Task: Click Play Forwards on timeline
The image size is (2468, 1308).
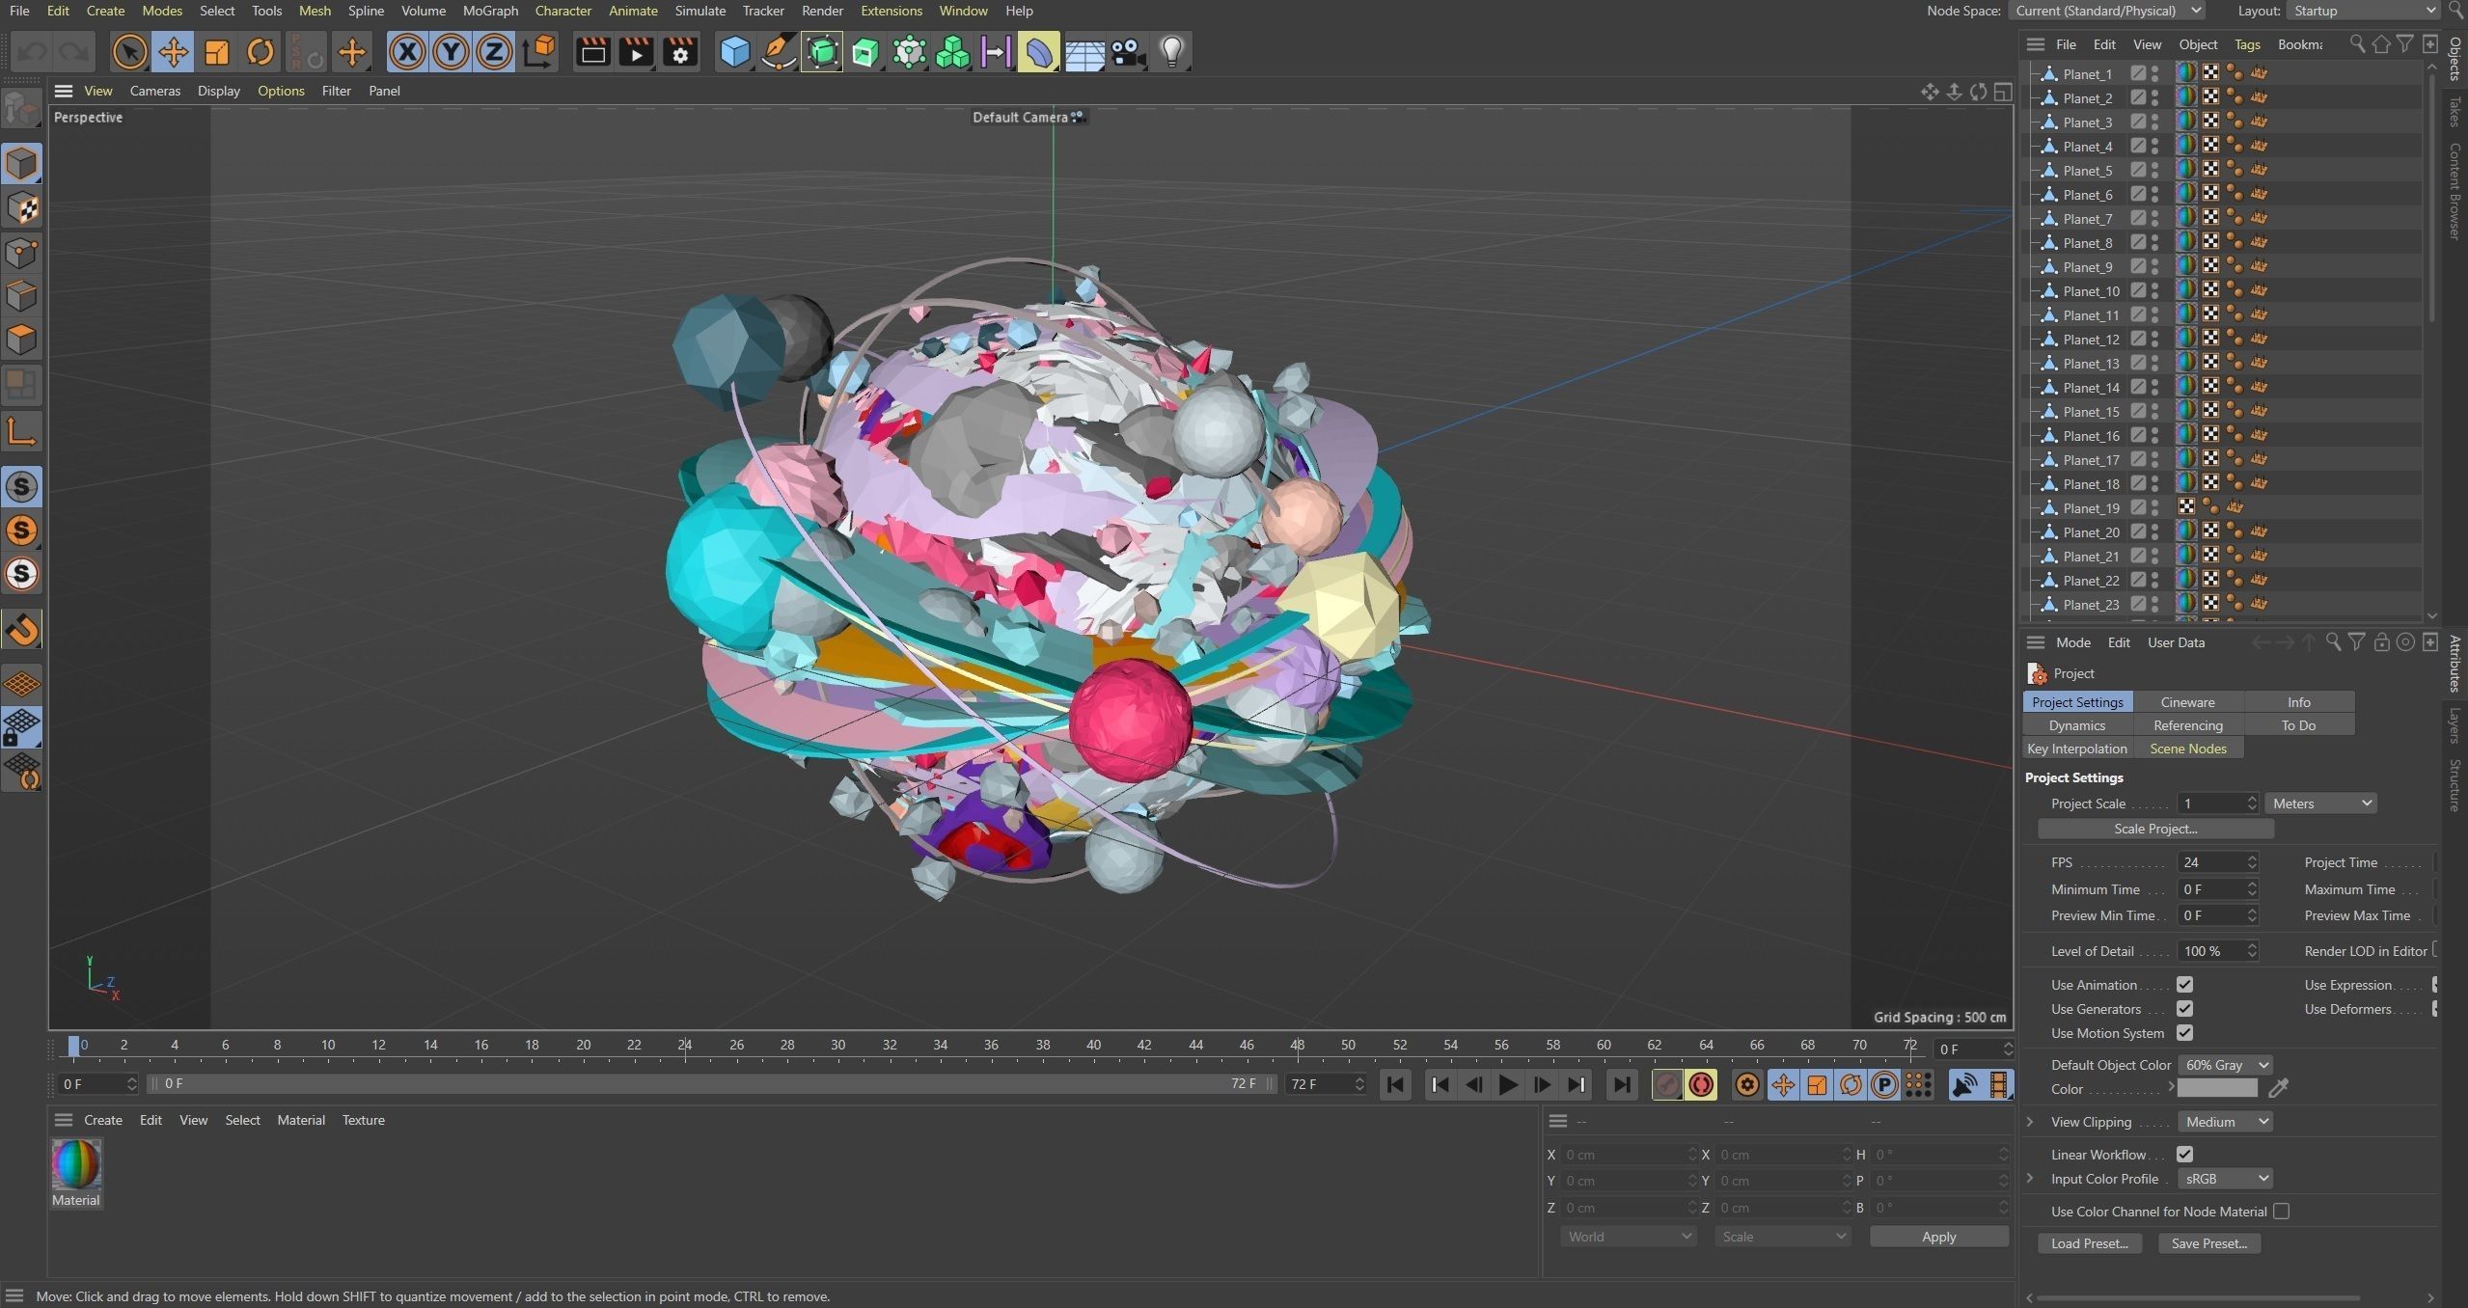Action: click(1507, 1085)
